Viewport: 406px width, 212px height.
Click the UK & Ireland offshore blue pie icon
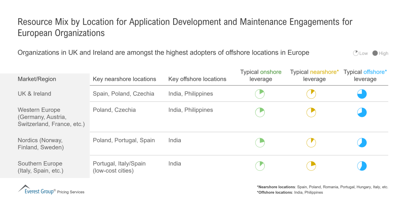click(x=362, y=94)
